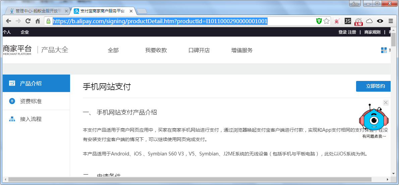Open the Chrome hamburger menu

click(391, 21)
